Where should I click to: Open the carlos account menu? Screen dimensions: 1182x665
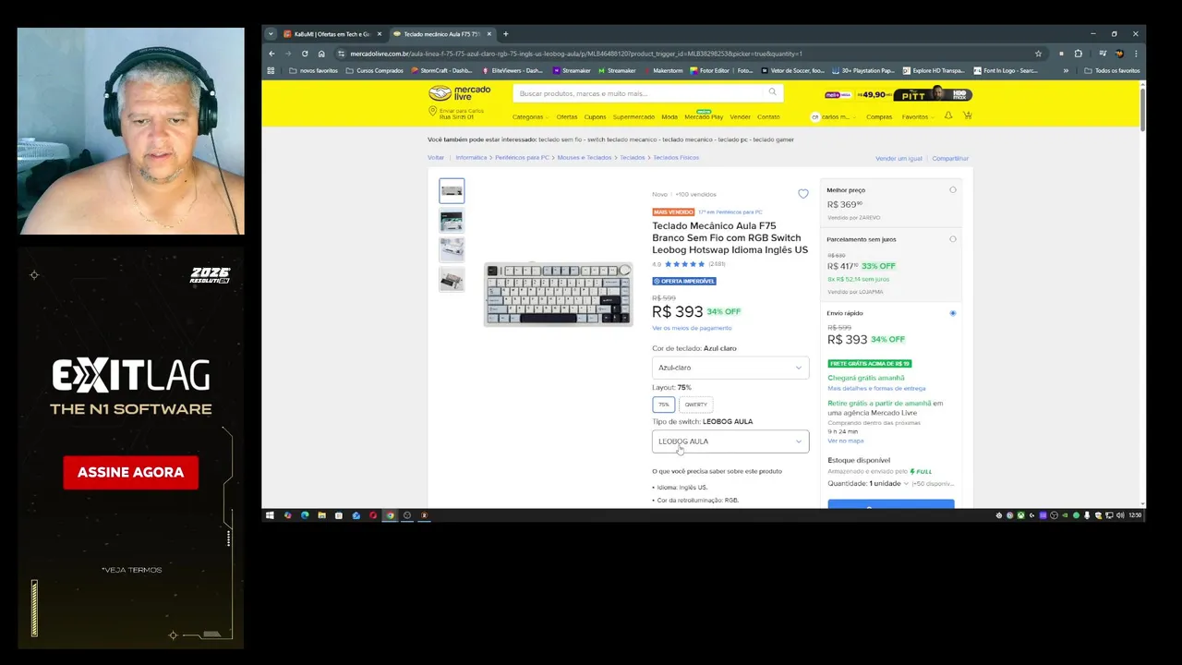point(835,117)
